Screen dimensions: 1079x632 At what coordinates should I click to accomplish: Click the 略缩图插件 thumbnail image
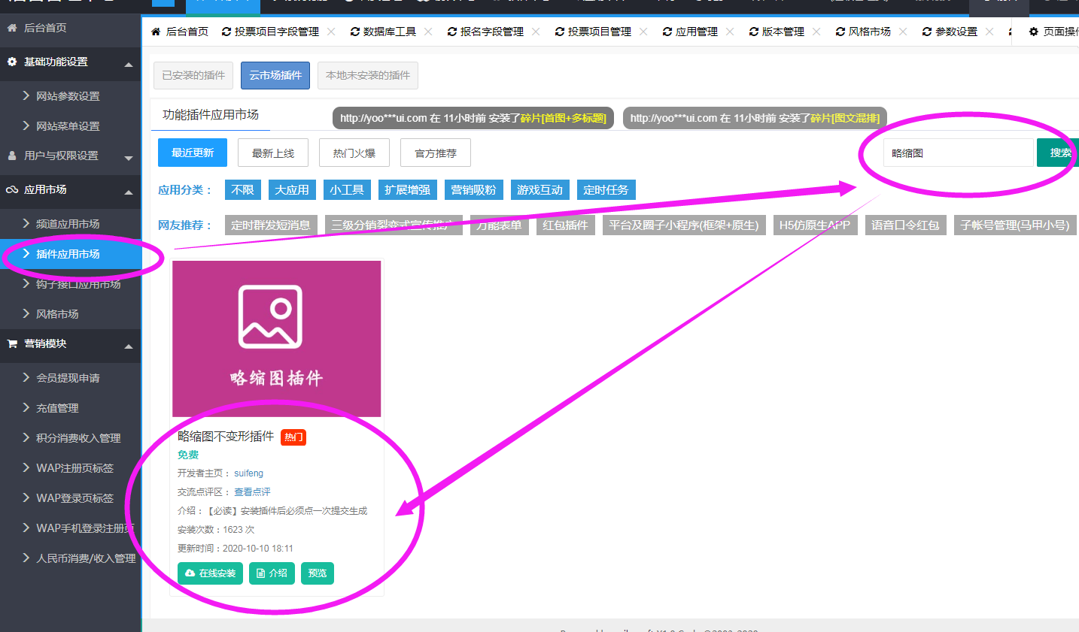click(x=276, y=338)
